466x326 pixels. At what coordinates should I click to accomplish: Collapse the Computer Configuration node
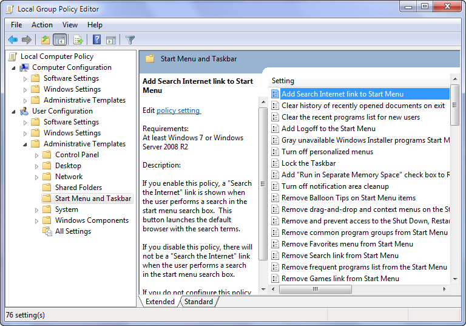(14, 68)
